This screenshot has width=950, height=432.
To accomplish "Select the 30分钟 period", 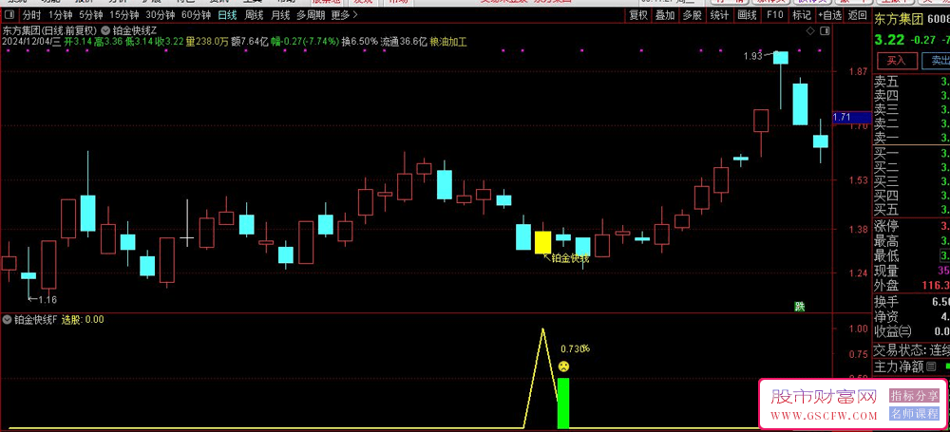I will point(161,15).
